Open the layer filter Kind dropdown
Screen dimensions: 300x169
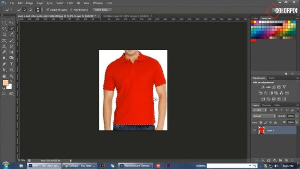[x=260, y=110]
